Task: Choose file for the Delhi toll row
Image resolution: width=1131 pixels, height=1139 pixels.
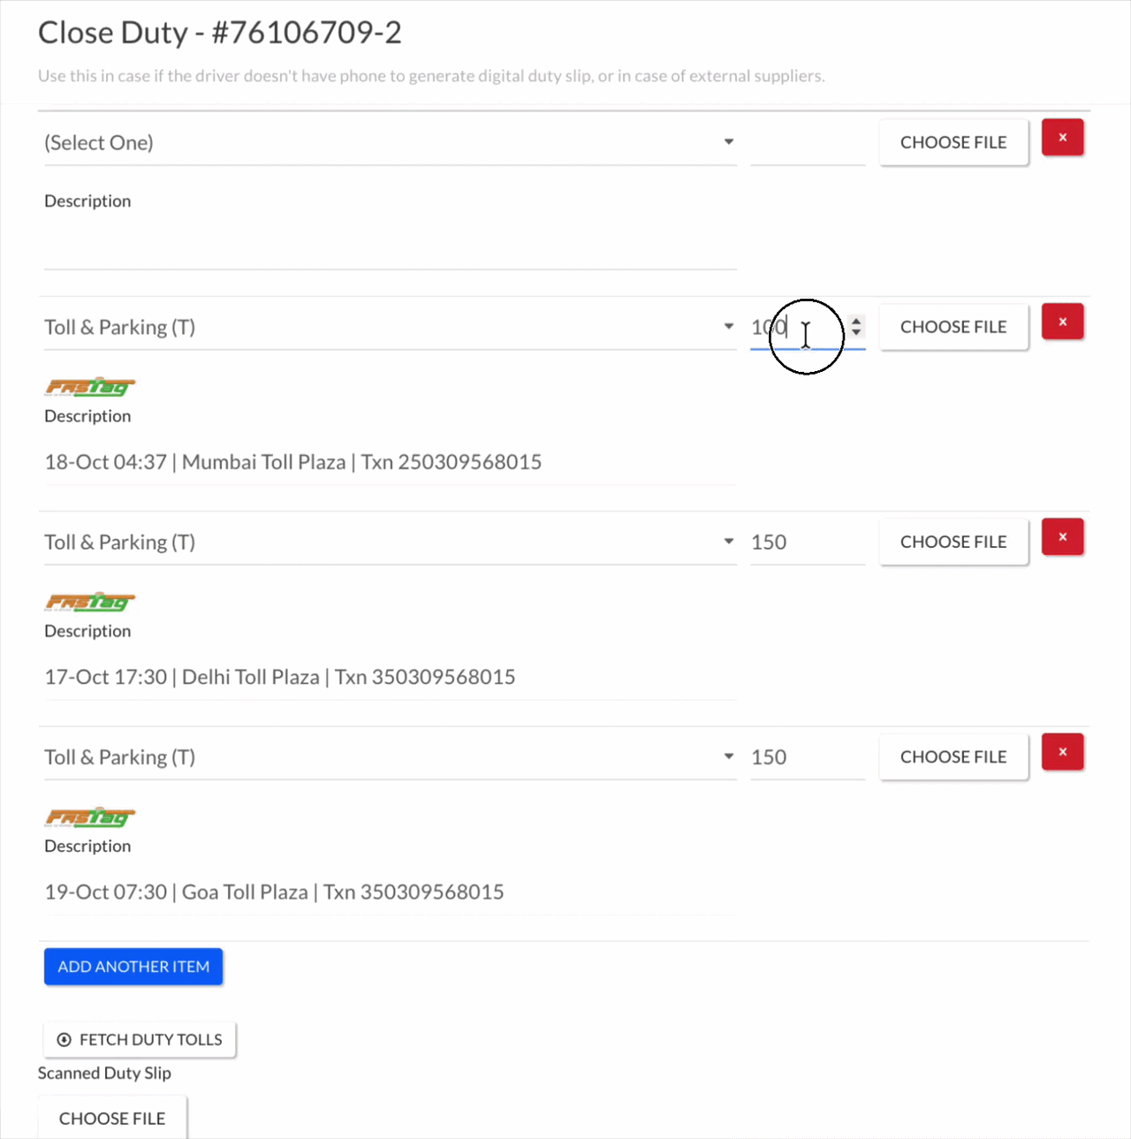Action: coord(953,542)
